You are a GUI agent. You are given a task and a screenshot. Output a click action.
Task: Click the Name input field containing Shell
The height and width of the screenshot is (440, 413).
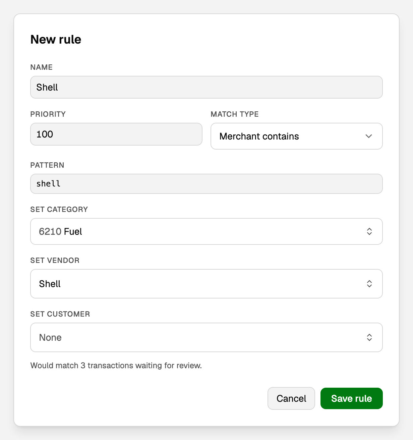coord(206,87)
